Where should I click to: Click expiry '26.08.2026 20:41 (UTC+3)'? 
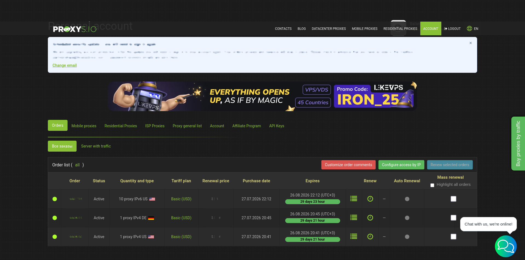coord(313,233)
